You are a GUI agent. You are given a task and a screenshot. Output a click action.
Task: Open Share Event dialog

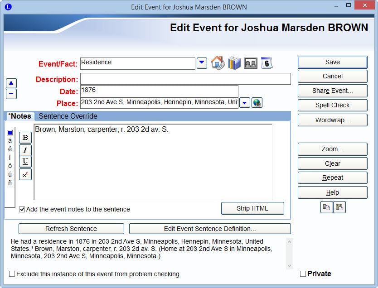point(332,91)
